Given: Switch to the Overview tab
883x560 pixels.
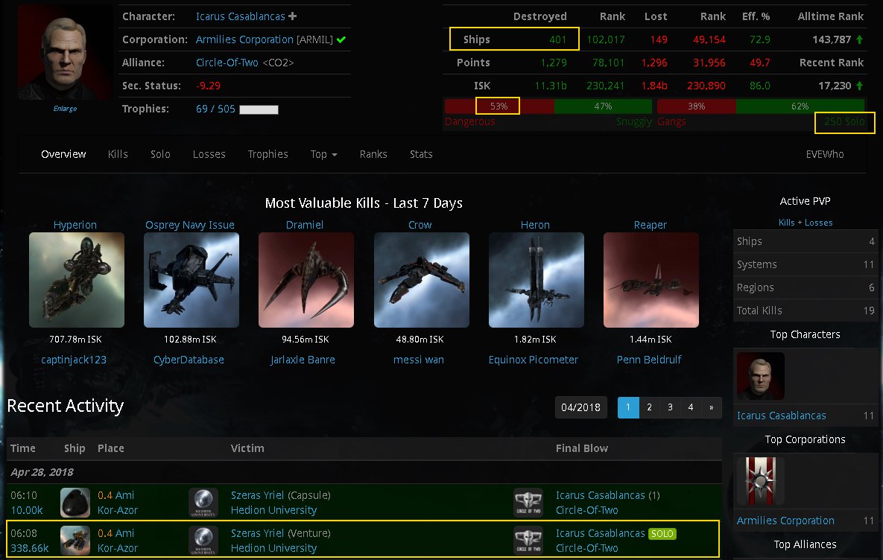Looking at the screenshot, I should click(63, 154).
